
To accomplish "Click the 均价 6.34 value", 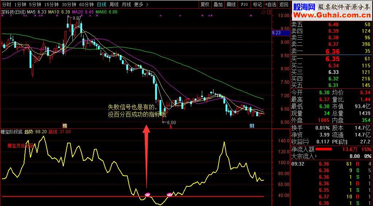I will pos(365,93).
